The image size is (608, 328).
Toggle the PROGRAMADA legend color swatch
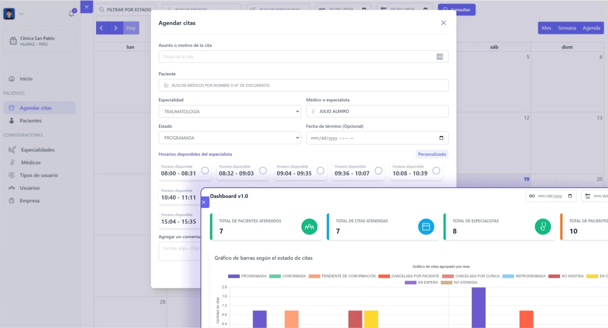click(x=234, y=276)
